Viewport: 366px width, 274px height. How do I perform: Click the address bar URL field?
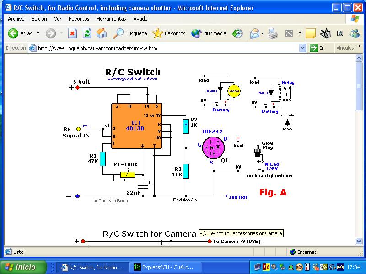[165, 48]
